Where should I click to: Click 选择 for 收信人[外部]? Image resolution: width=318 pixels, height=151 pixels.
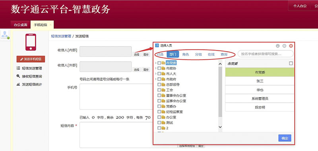point(136,70)
